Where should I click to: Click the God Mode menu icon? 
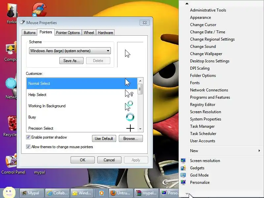(x=183, y=175)
